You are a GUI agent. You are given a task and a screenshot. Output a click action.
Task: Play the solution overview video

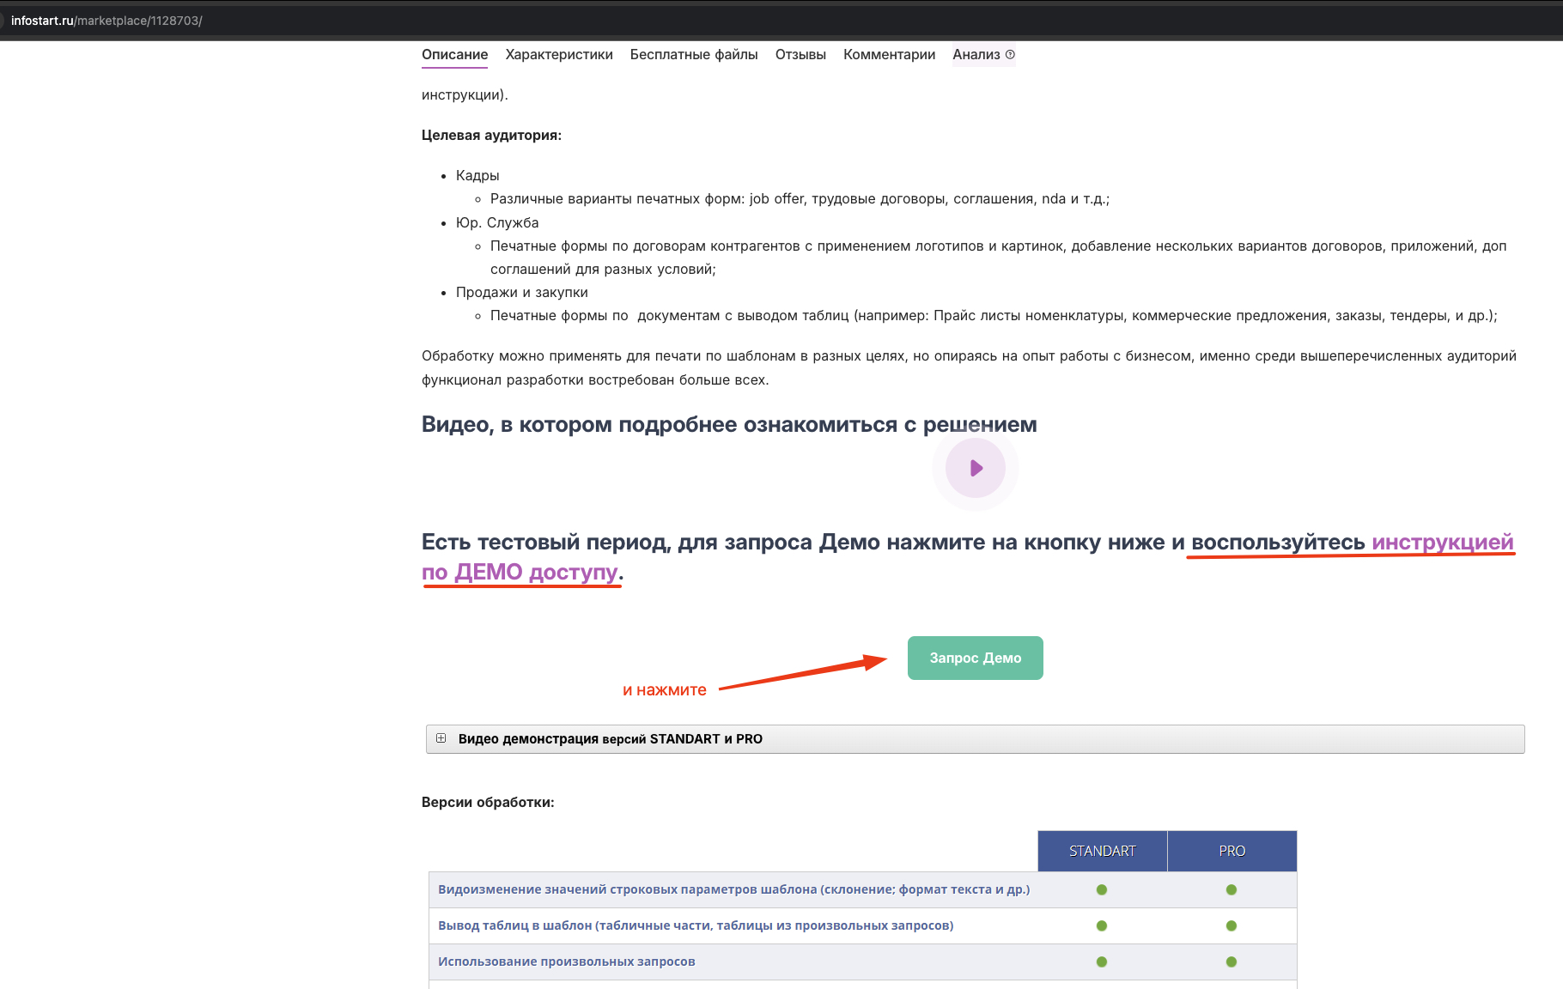(x=976, y=468)
